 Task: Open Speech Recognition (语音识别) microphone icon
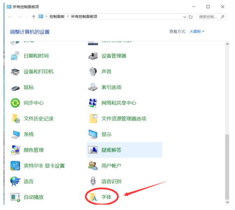(93, 181)
